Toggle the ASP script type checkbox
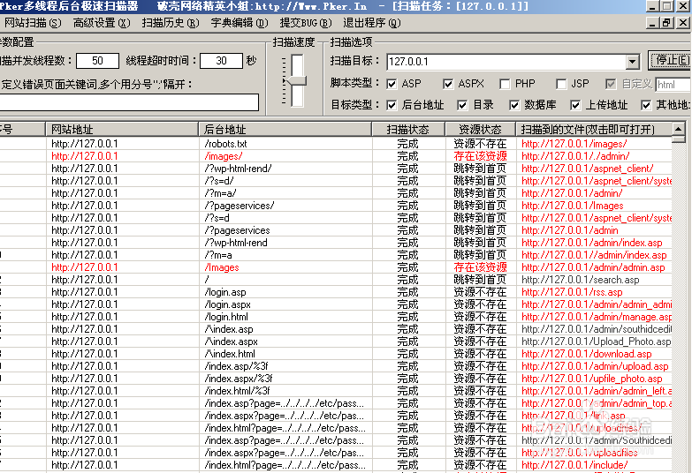Viewport: 692px width, 473px height. pyautogui.click(x=392, y=84)
